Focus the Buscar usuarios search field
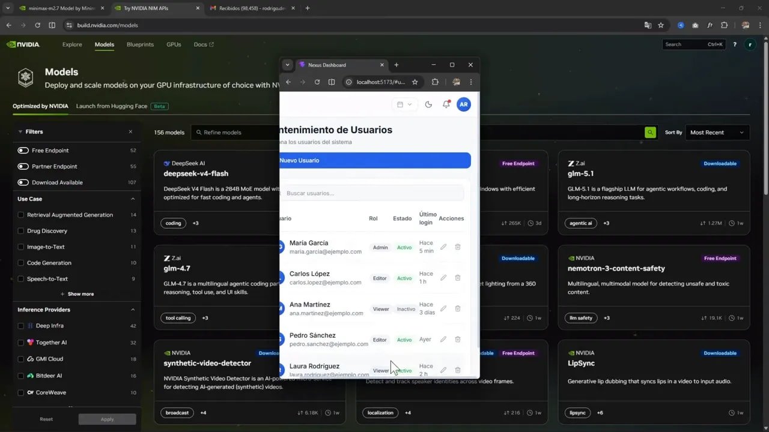Viewport: 769px width, 432px height. pyautogui.click(x=372, y=193)
